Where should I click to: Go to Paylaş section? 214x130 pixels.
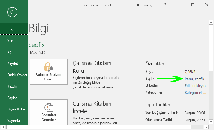[x=14, y=98]
